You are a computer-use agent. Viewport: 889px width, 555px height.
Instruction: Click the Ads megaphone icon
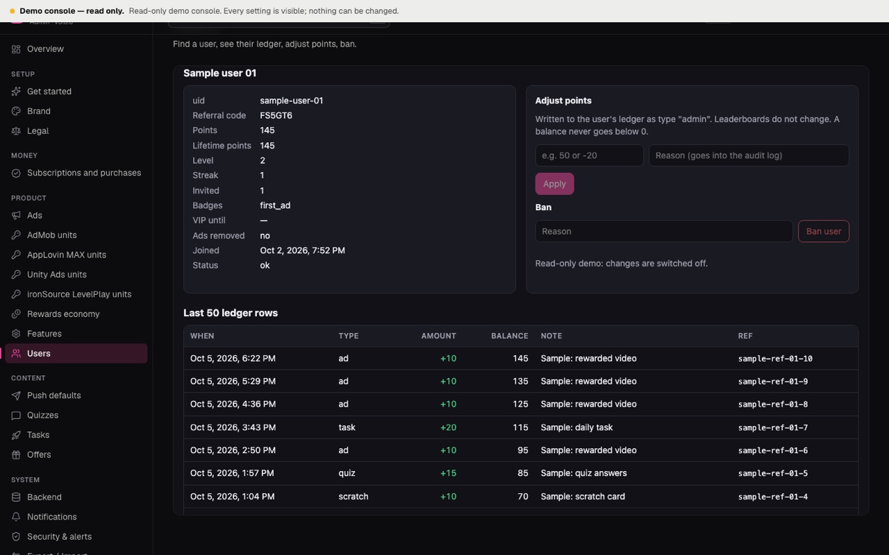click(x=16, y=216)
